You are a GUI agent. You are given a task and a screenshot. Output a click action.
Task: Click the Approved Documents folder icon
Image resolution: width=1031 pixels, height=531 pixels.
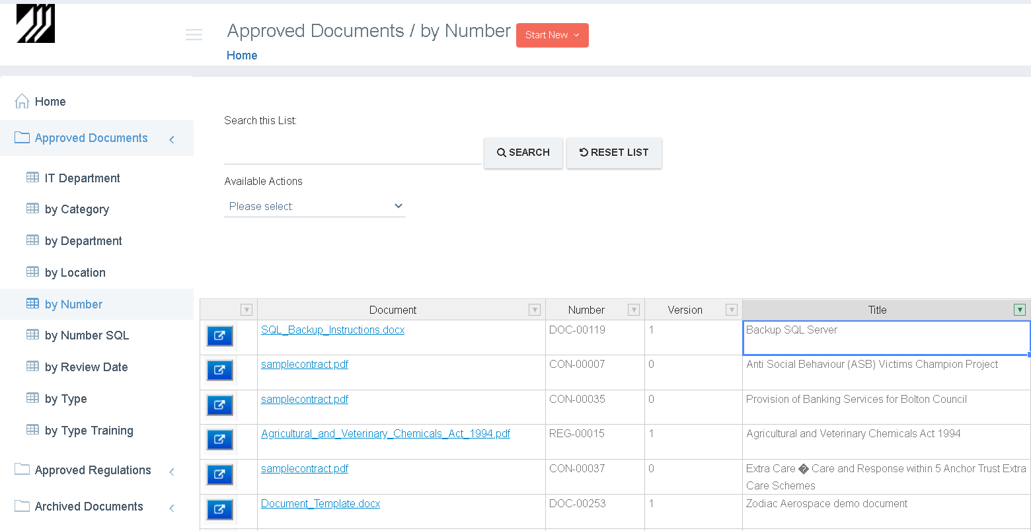coord(22,137)
